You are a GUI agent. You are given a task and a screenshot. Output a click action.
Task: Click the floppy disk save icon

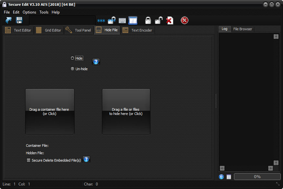click(x=19, y=20)
